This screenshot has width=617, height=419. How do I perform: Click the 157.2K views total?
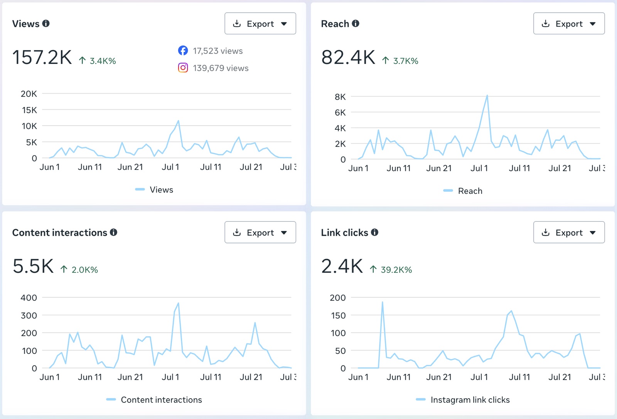click(x=42, y=57)
